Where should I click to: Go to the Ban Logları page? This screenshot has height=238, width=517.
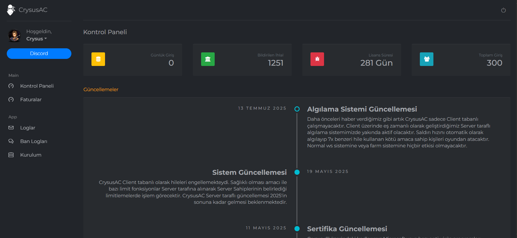click(x=34, y=141)
